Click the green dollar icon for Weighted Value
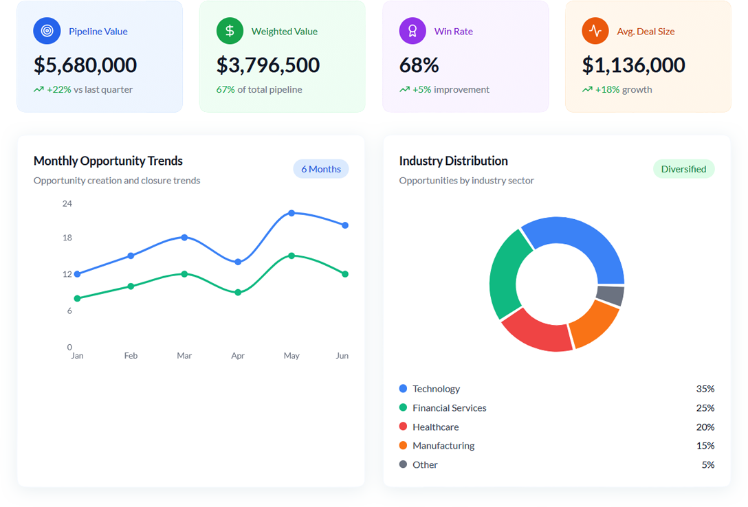 230,31
